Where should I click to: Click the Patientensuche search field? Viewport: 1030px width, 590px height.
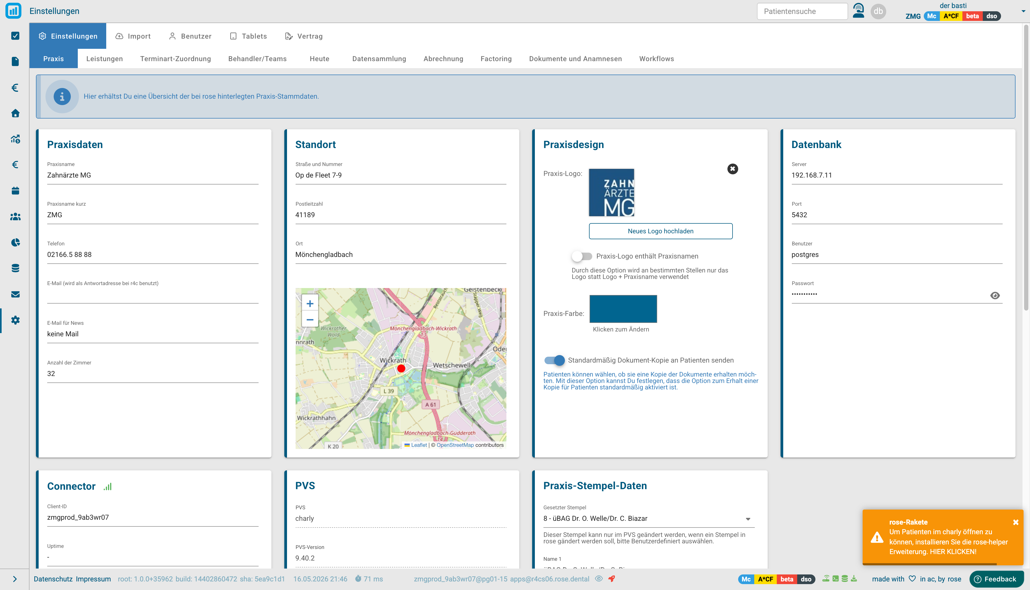[802, 11]
